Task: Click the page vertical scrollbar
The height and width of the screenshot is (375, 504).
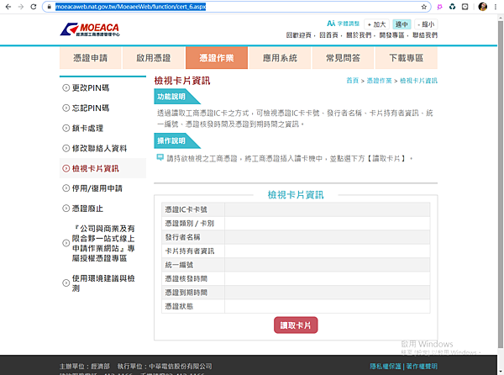Action: coord(501,183)
